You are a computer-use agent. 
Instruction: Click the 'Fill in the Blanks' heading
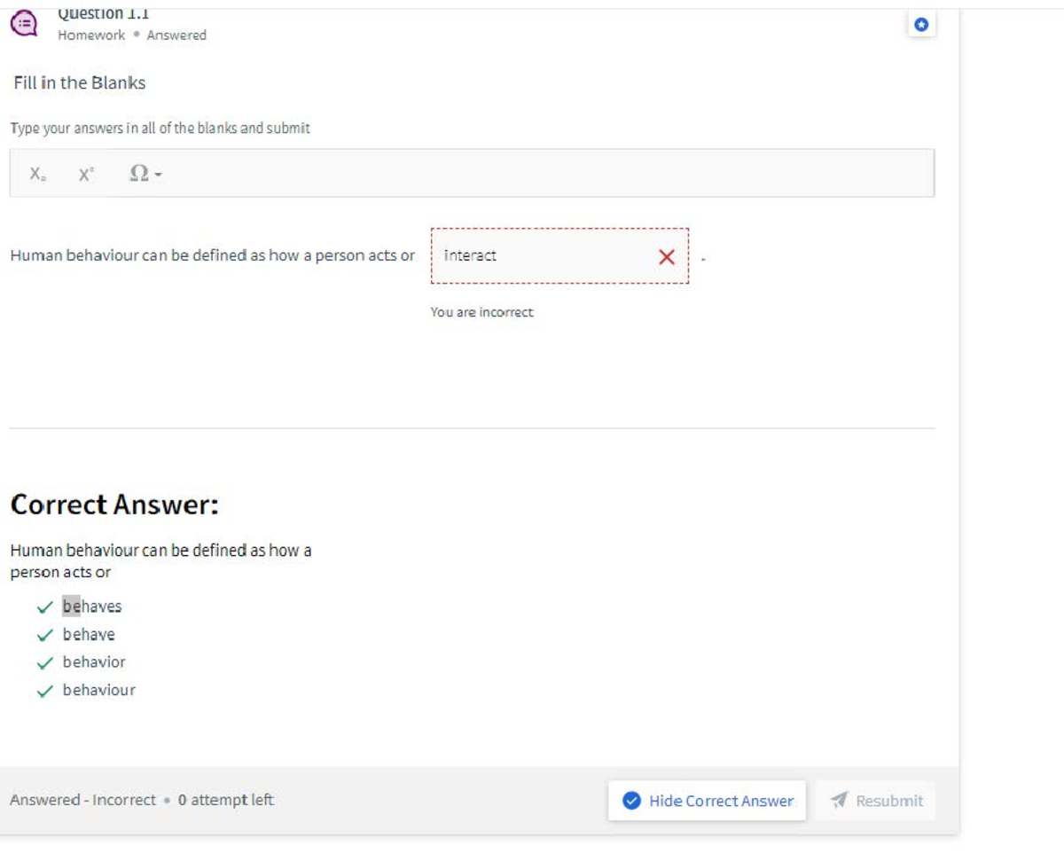[80, 82]
